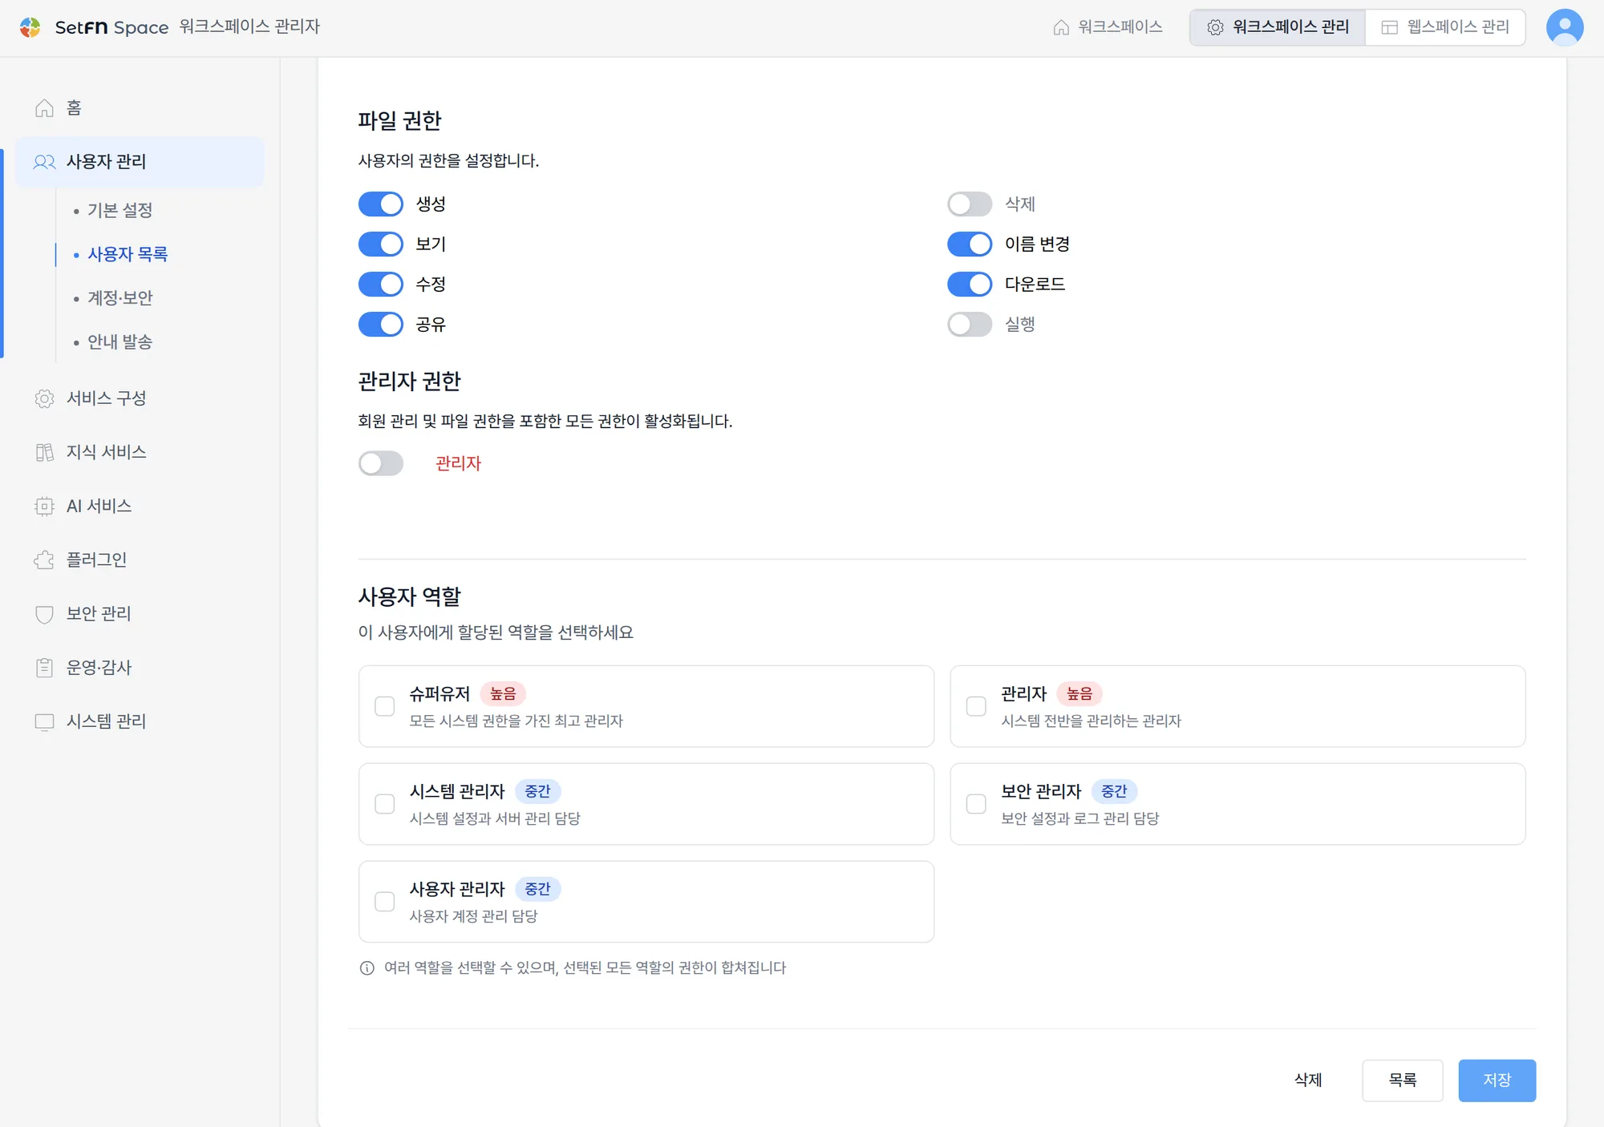Image resolution: width=1604 pixels, height=1127 pixels.
Task: Switch to 워크스페이스 관리 tab
Action: pos(1278,27)
